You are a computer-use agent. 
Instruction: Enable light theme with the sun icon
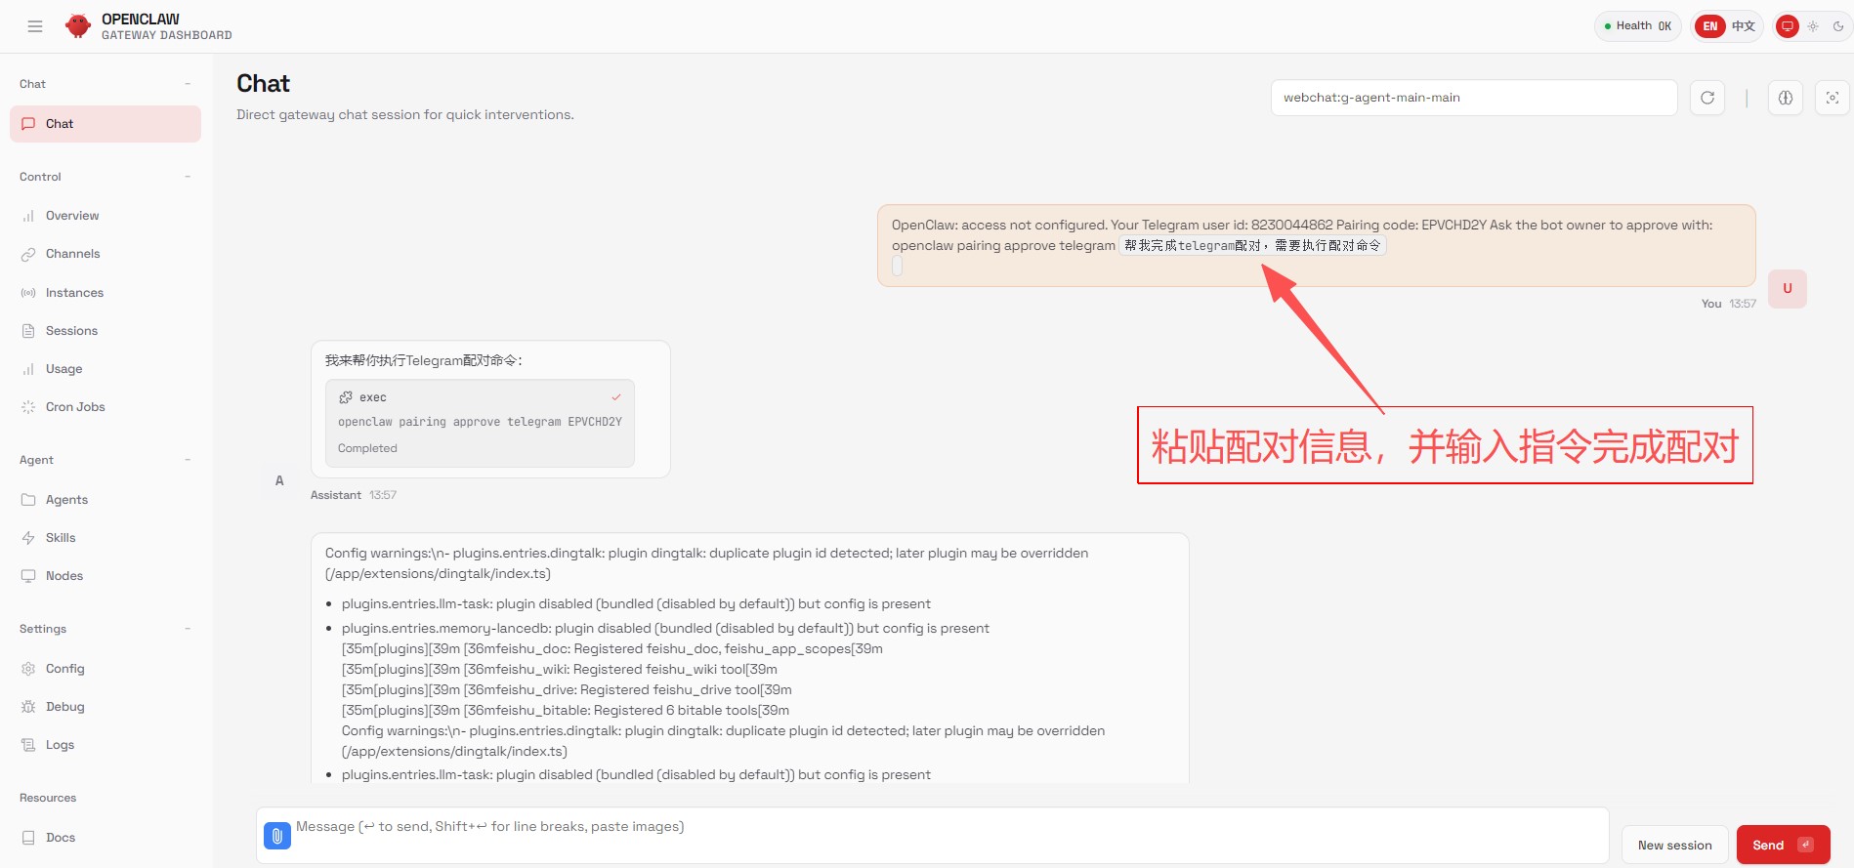(x=1813, y=26)
